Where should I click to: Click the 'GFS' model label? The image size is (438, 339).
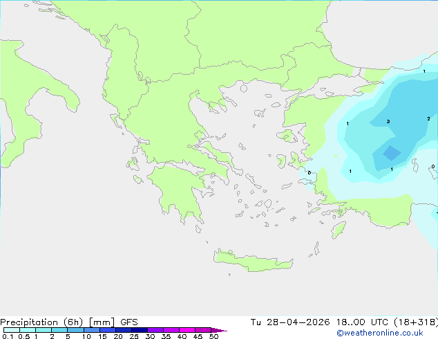click(129, 322)
